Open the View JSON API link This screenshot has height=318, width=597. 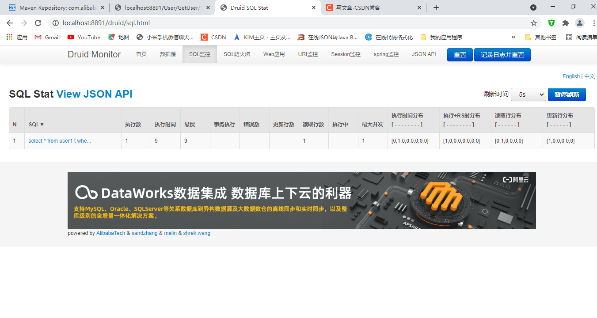click(94, 94)
